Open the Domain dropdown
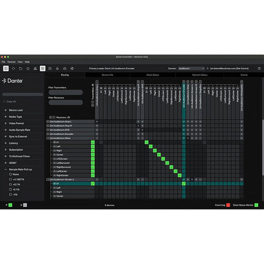The height and width of the screenshot is (264, 264). tap(191, 69)
